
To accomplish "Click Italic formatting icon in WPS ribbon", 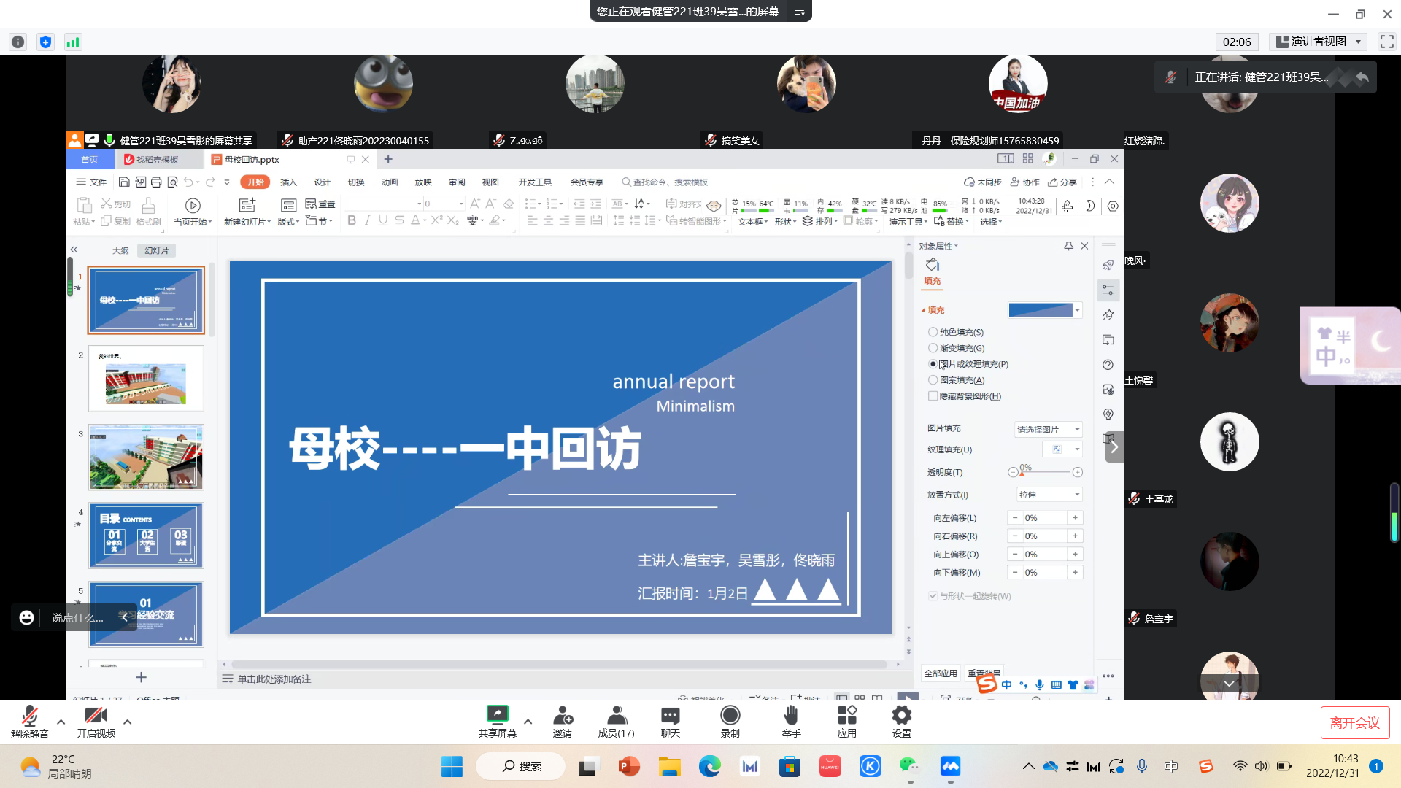I will click(367, 220).
